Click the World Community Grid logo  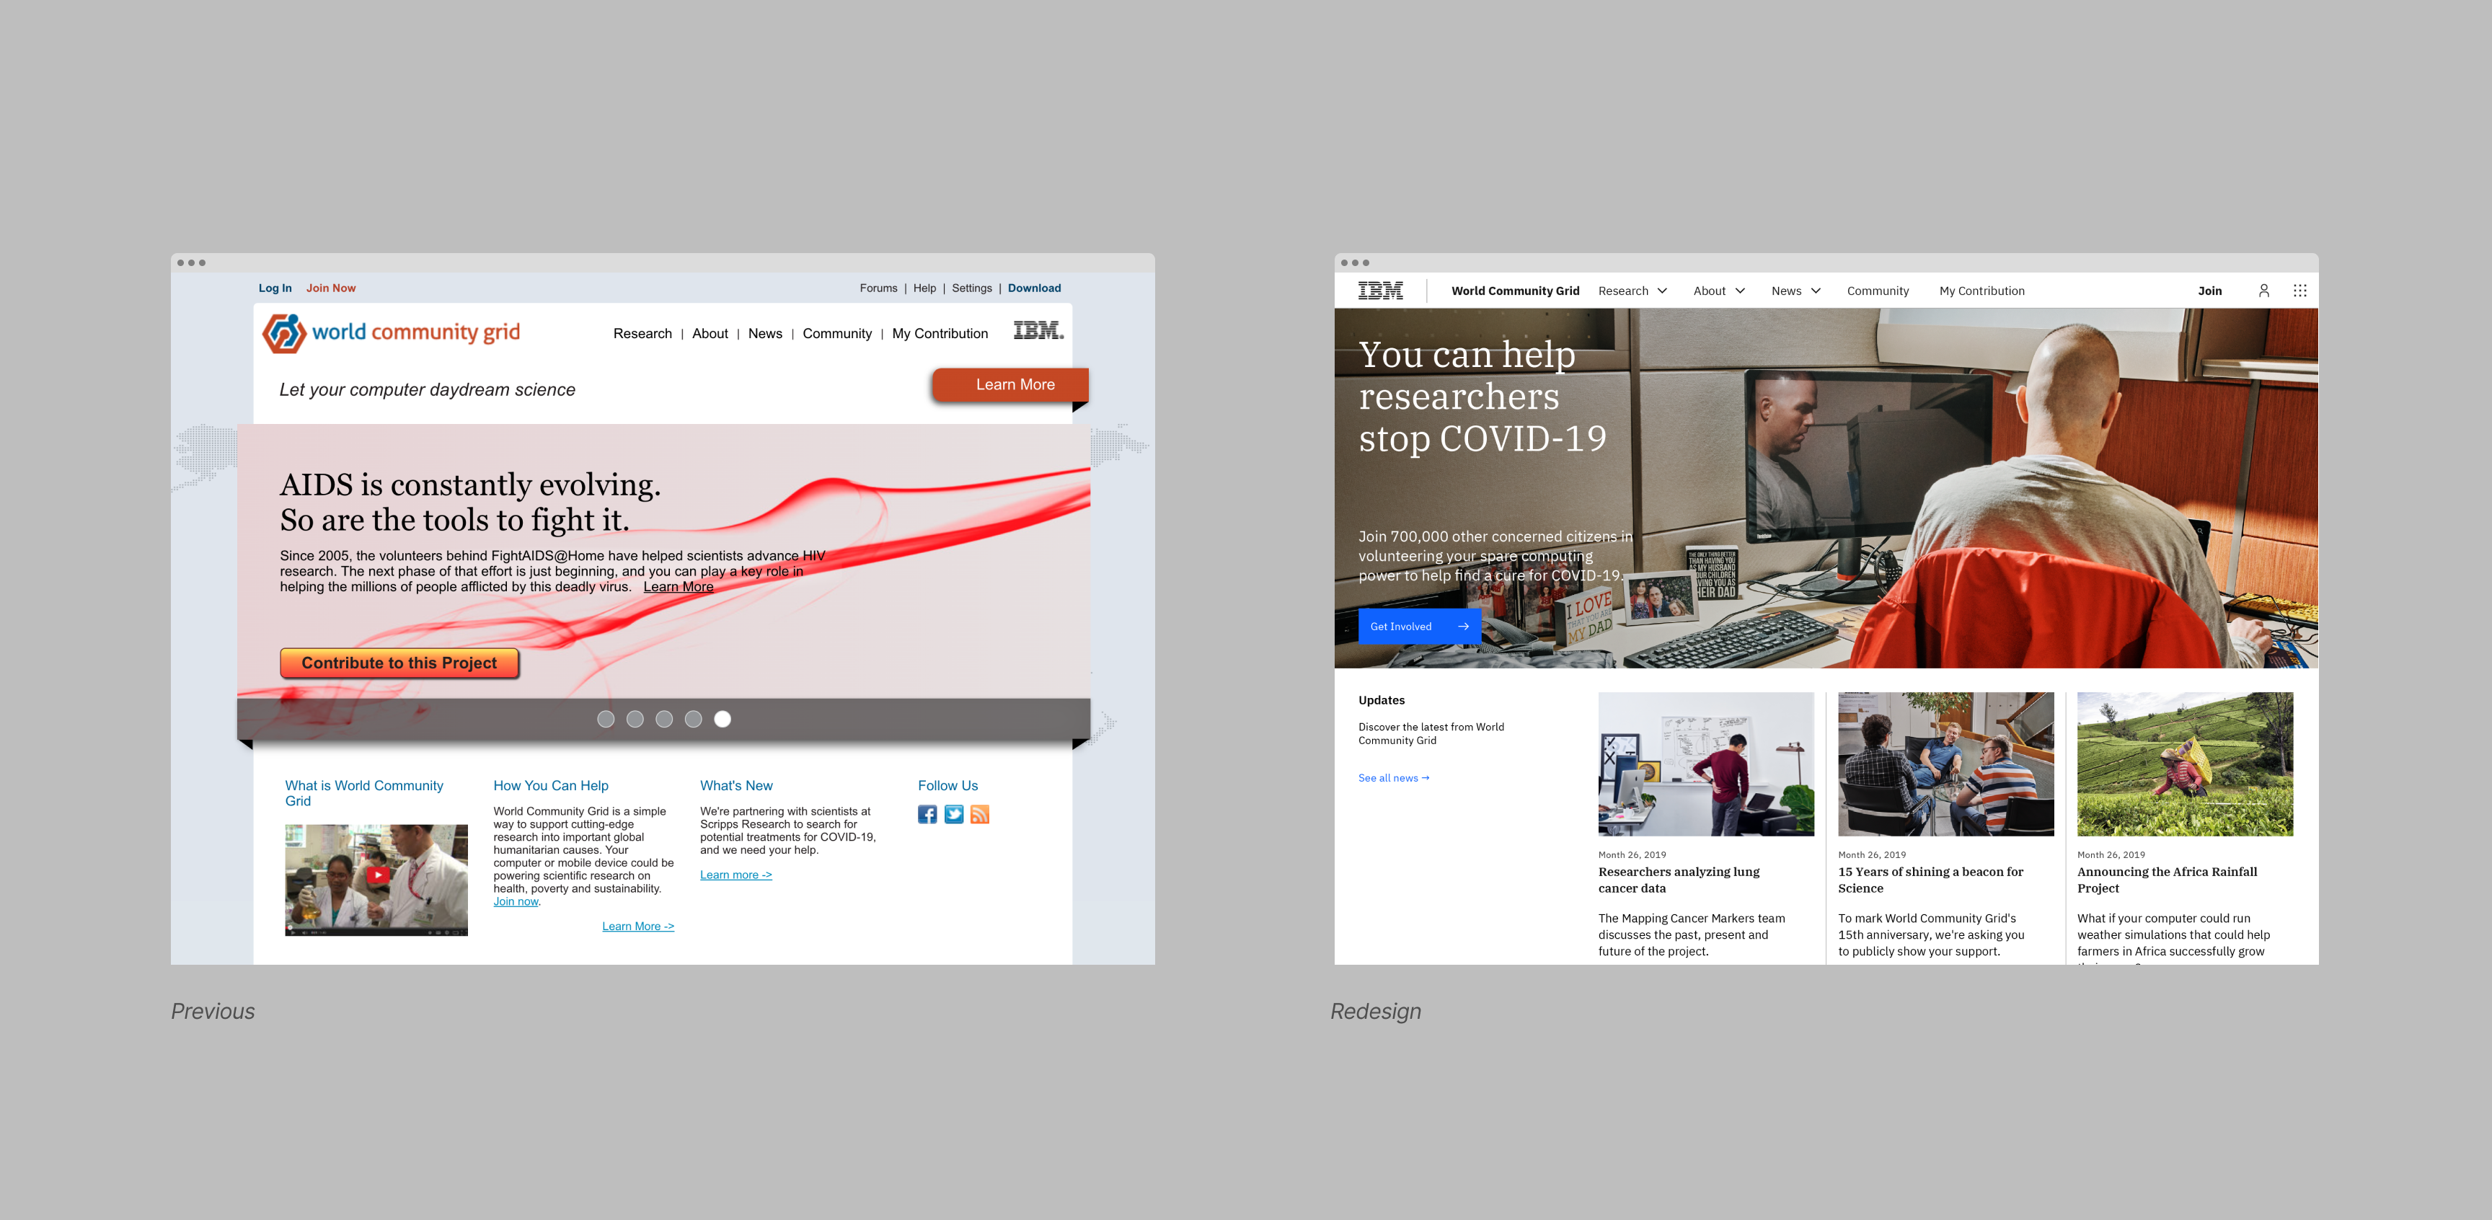[392, 333]
